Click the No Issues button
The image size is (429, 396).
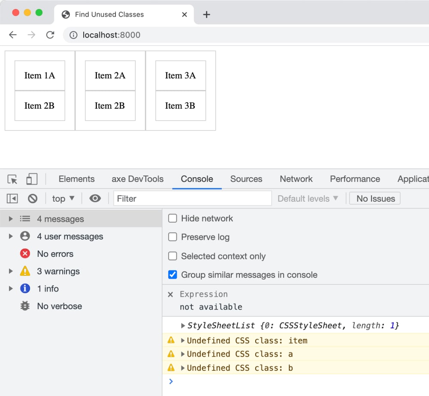(x=375, y=199)
